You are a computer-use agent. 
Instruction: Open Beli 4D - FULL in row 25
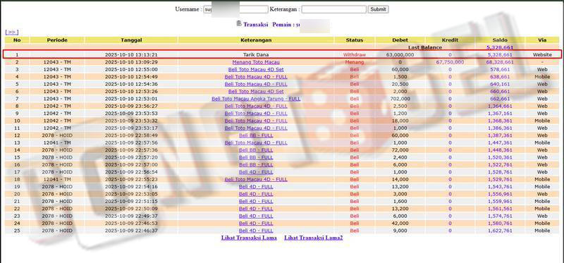256,231
